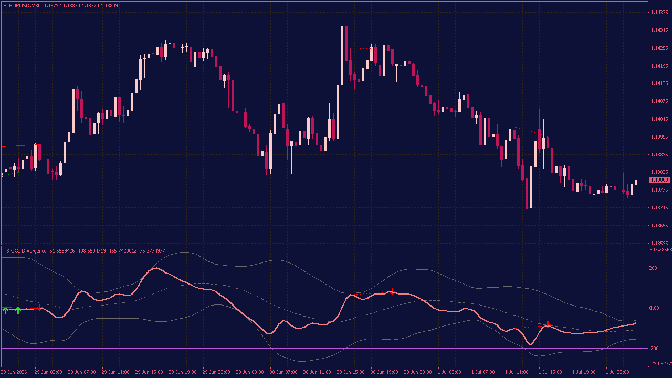The height and width of the screenshot is (378, 672).
Task: Click the low price 1.13774 in header
Action: coord(90,6)
